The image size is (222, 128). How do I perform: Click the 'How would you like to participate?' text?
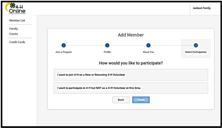point(131,63)
